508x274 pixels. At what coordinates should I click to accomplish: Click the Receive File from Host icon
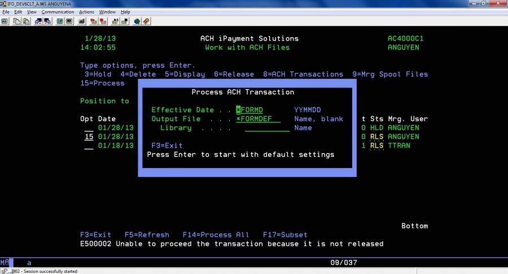pyautogui.click(x=47, y=21)
